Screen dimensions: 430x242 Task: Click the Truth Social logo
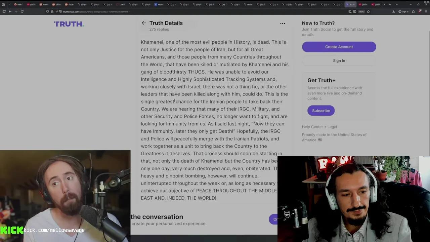point(69,24)
